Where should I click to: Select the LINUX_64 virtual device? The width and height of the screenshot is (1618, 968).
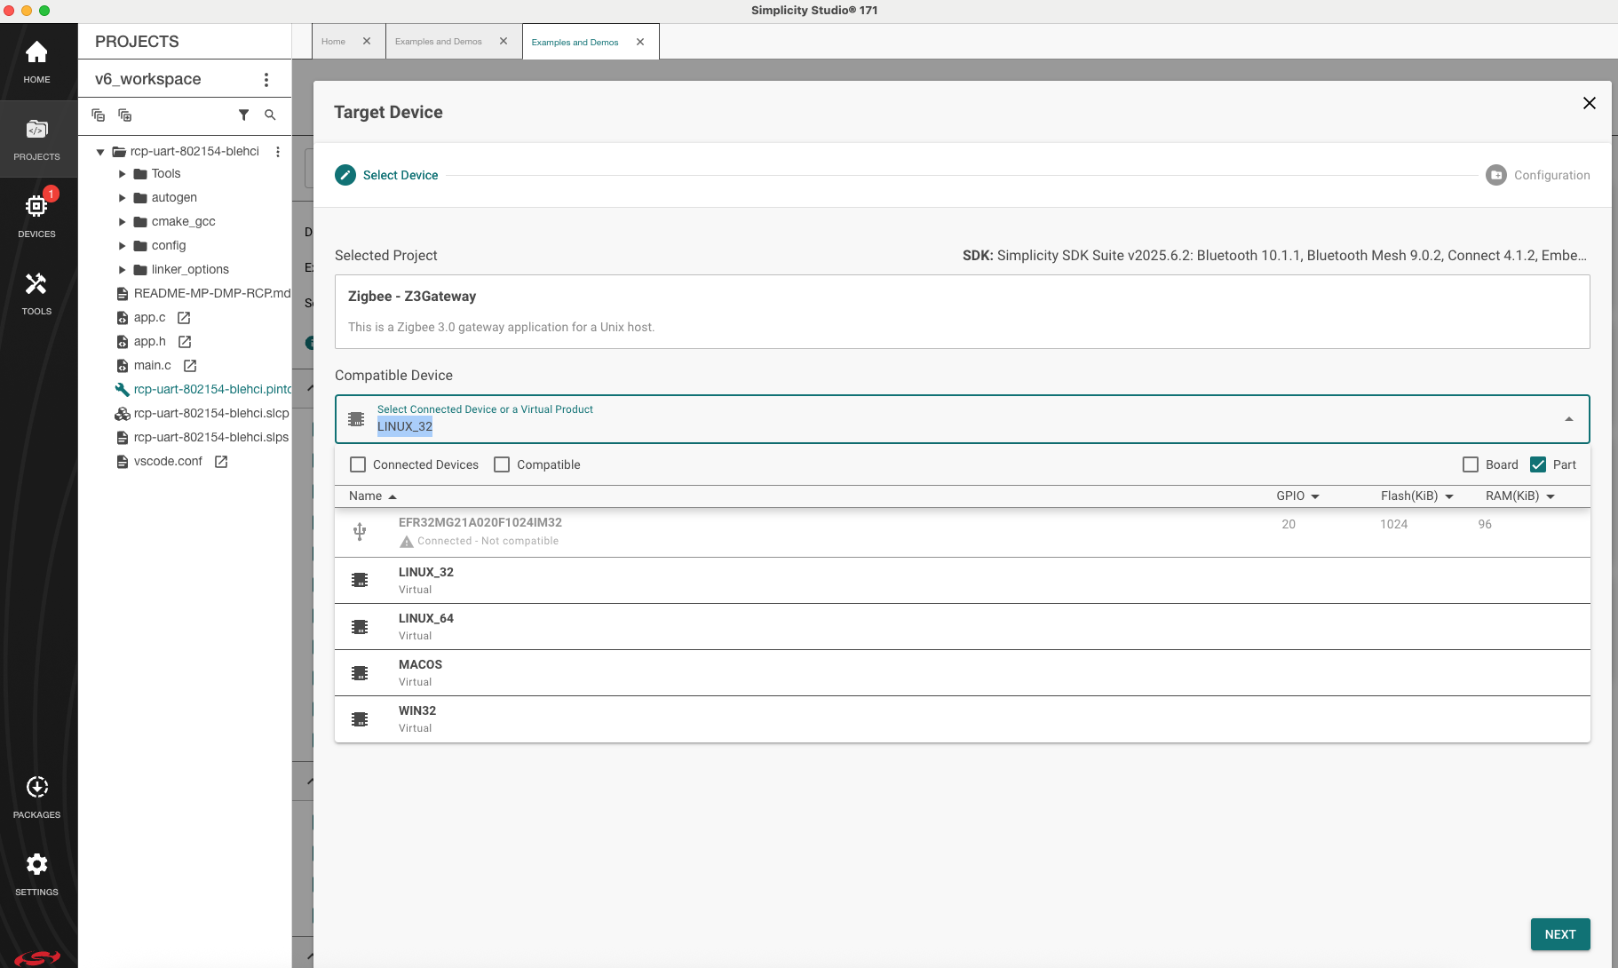tap(426, 626)
